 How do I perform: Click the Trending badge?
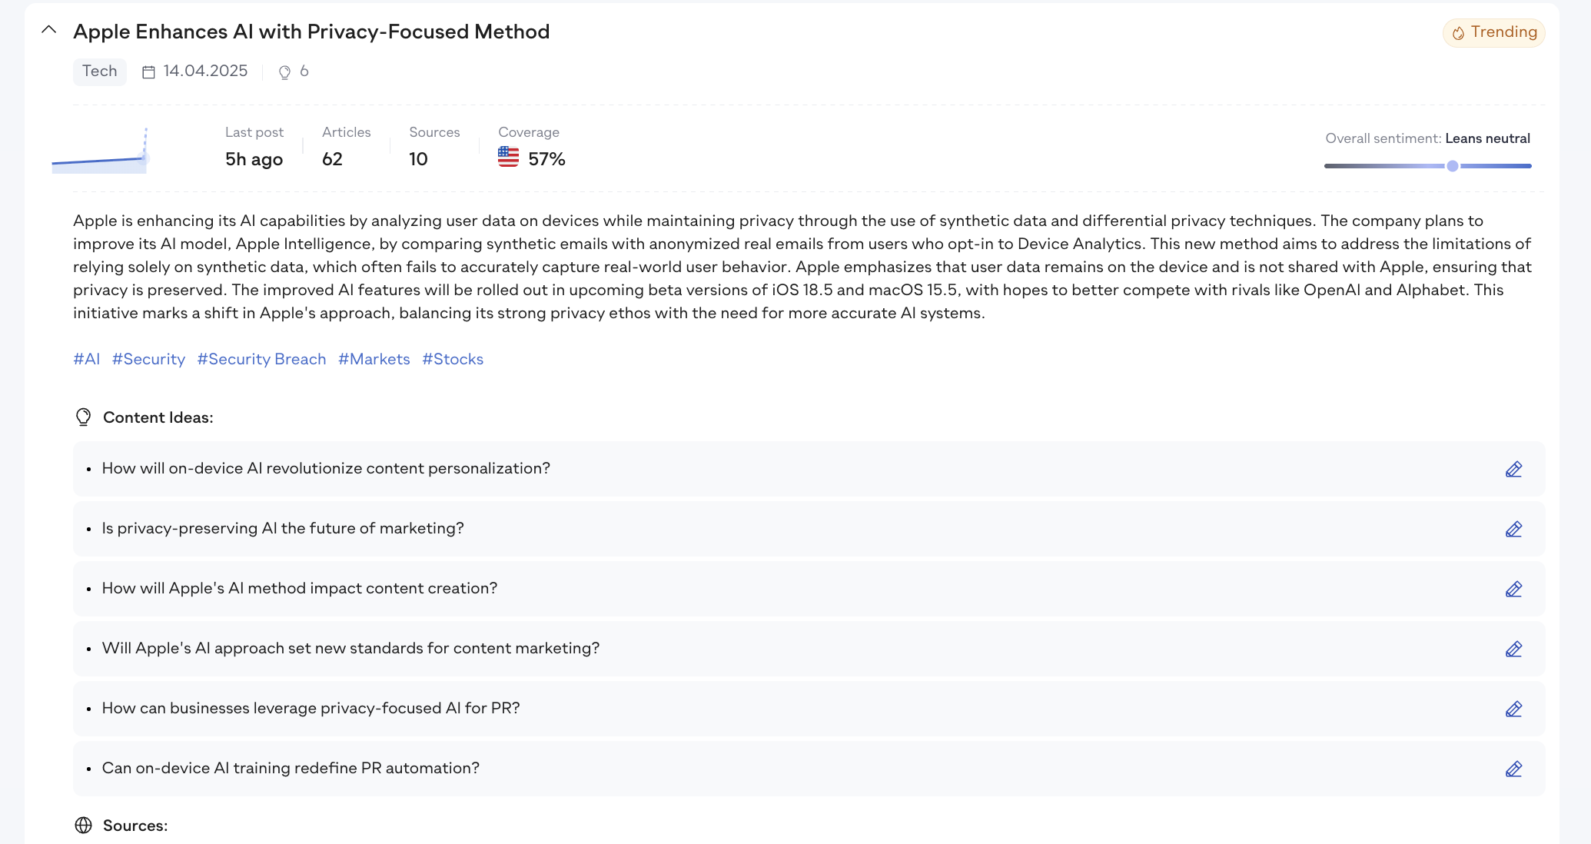click(1493, 32)
